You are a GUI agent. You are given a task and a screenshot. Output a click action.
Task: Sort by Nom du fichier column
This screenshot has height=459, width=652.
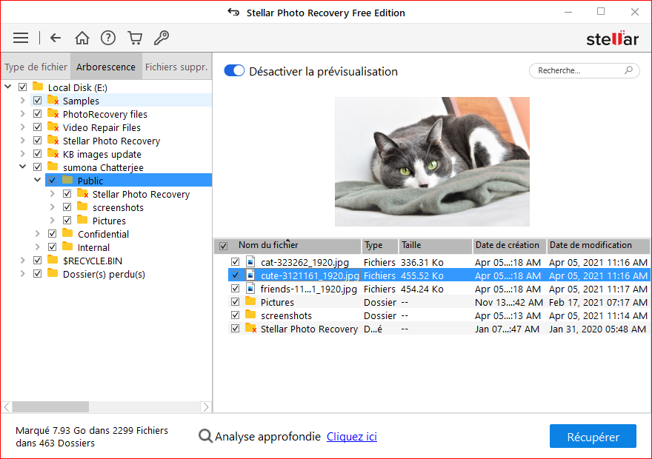[x=295, y=246]
